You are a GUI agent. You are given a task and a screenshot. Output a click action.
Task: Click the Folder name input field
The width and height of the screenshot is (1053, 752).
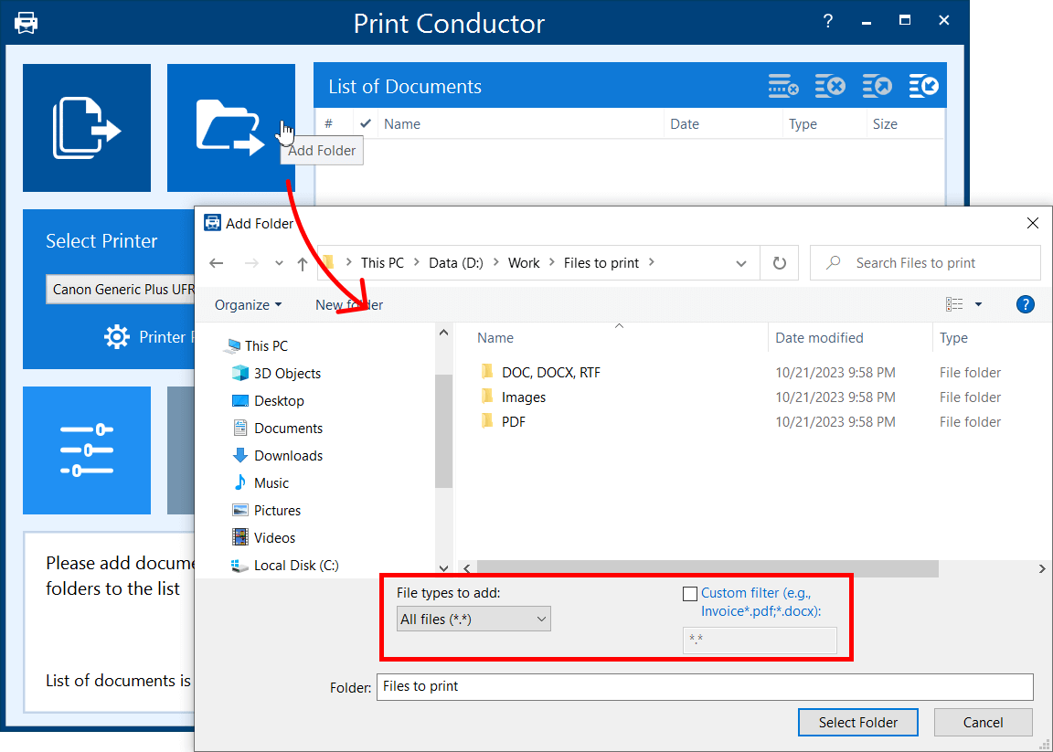tap(704, 686)
